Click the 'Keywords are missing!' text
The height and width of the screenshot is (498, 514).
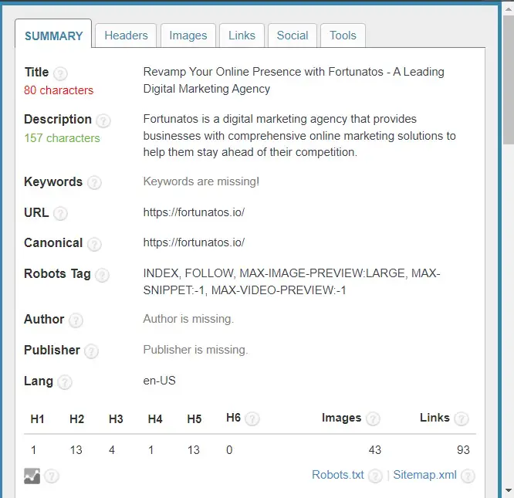(x=201, y=181)
